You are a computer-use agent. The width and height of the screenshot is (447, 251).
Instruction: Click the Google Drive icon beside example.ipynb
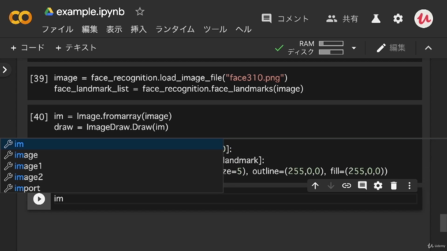pyautogui.click(x=49, y=12)
